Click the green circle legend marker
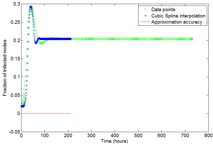The height and width of the screenshot is (145, 213). (145, 9)
